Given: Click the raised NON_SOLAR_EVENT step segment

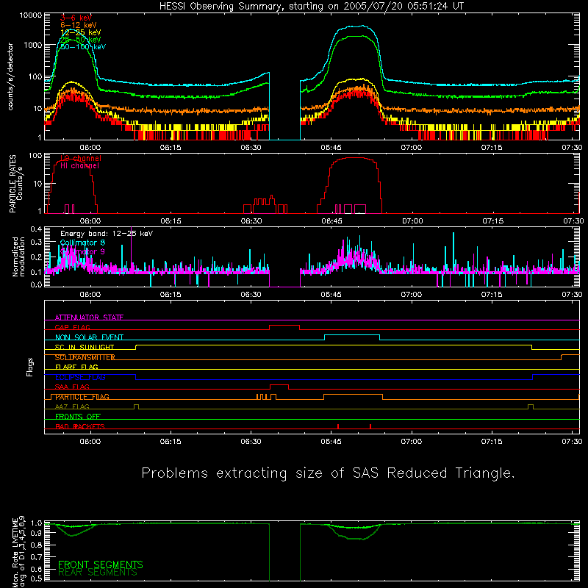Looking at the screenshot, I should tap(352, 335).
